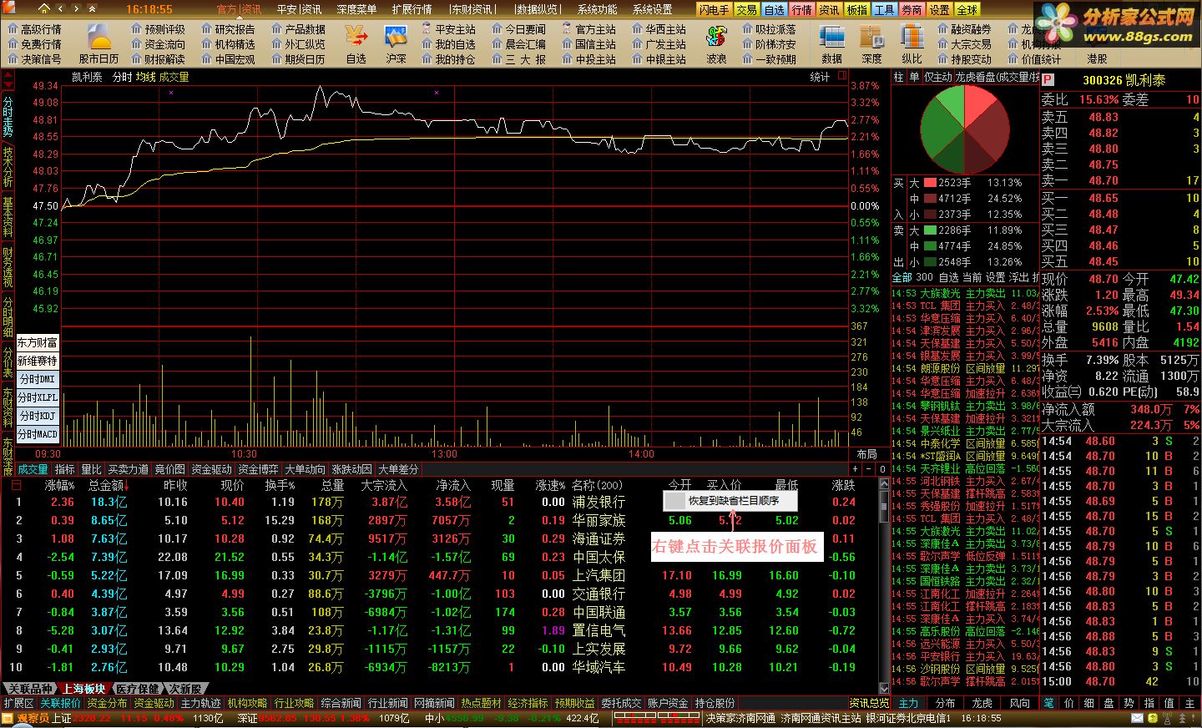
Task: Open 龙虎 tab at bottom right
Action: pyautogui.click(x=982, y=704)
